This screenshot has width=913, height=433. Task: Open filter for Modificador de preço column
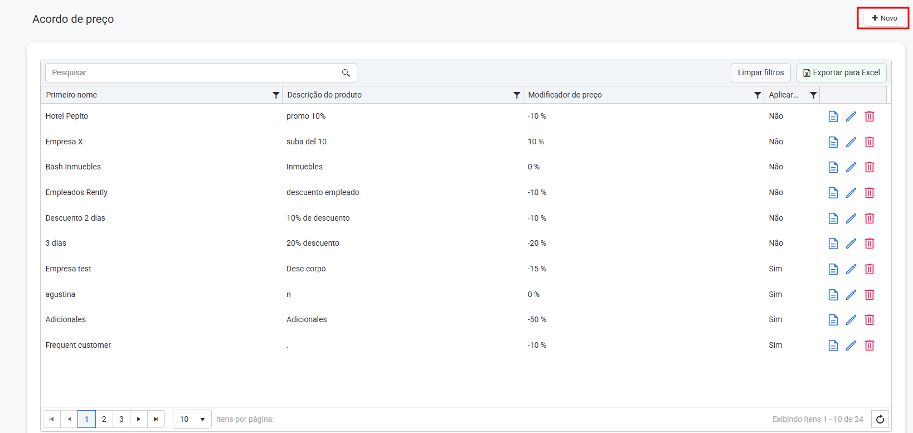[757, 95]
